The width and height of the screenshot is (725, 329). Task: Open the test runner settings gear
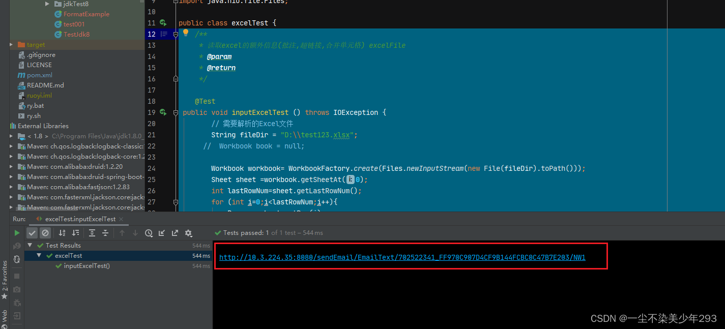point(188,232)
